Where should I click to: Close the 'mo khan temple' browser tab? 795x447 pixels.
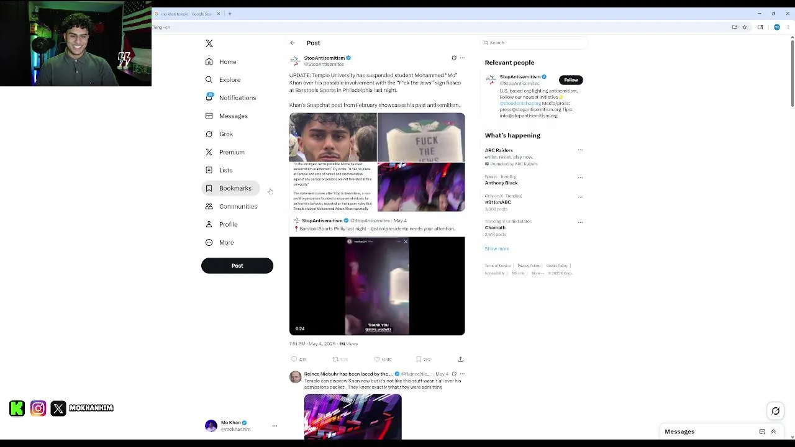click(x=219, y=14)
